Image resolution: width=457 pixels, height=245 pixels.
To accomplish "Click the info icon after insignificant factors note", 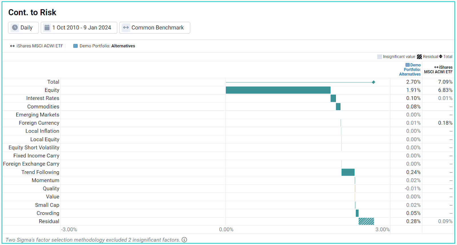I will coord(184,240).
